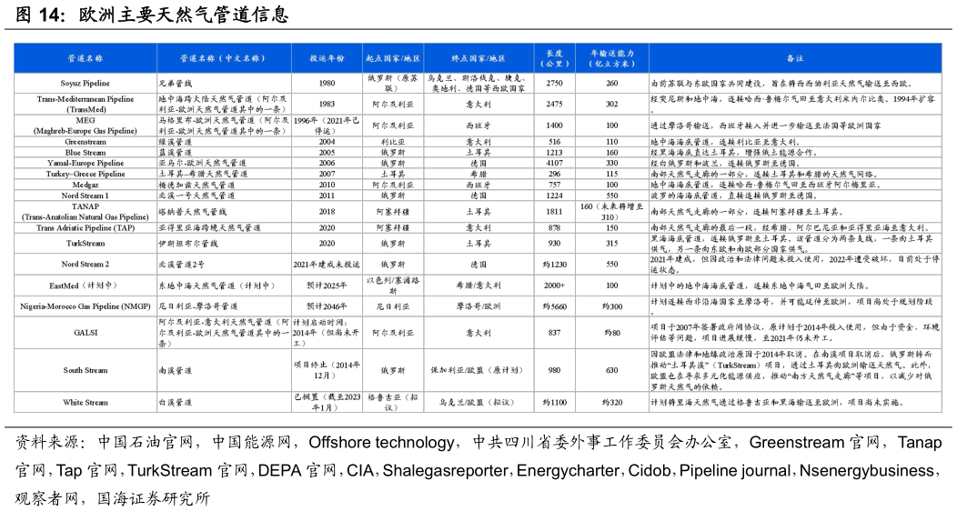Click the 终点国家/地区 column header

[x=478, y=58]
